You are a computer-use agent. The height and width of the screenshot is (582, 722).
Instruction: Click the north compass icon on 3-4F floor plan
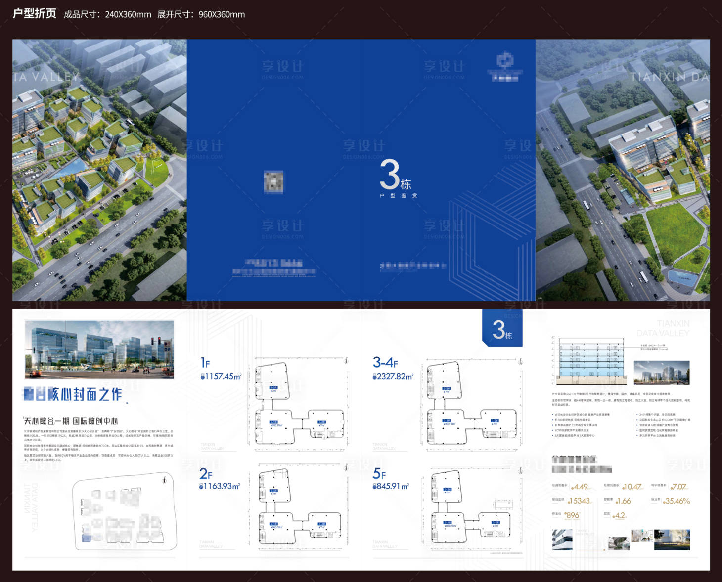[x=520, y=361]
